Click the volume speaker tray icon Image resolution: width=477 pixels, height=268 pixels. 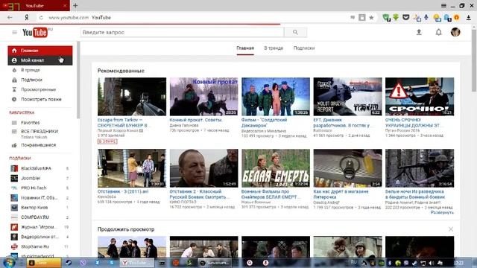(431, 263)
